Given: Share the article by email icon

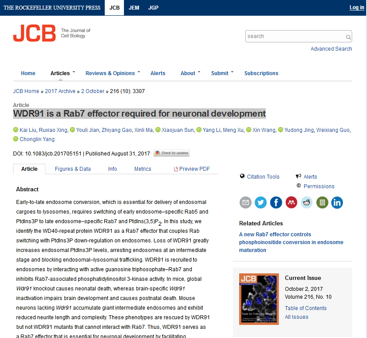Looking at the screenshot, I should point(246,203).
